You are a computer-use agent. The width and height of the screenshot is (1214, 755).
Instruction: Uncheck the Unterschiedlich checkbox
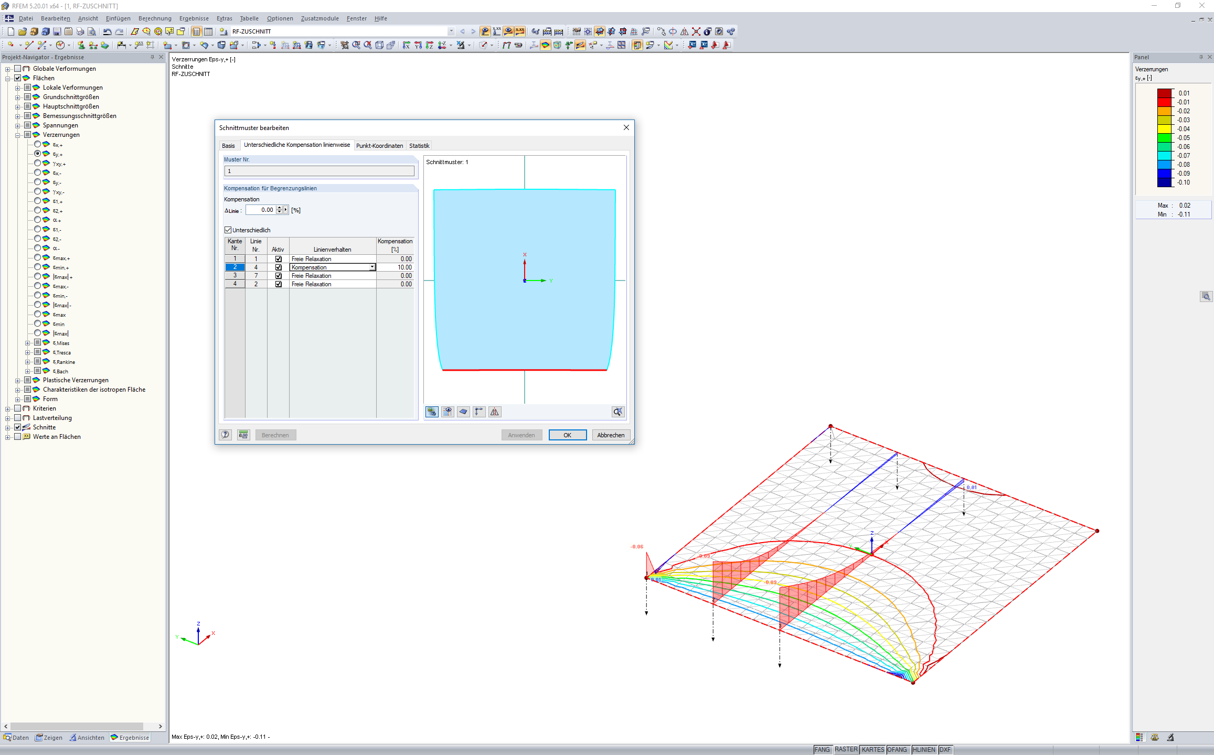[228, 230]
